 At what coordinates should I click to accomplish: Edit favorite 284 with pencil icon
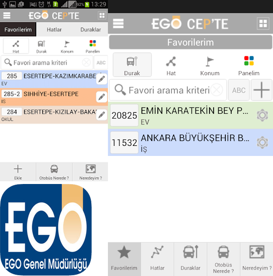(102, 115)
